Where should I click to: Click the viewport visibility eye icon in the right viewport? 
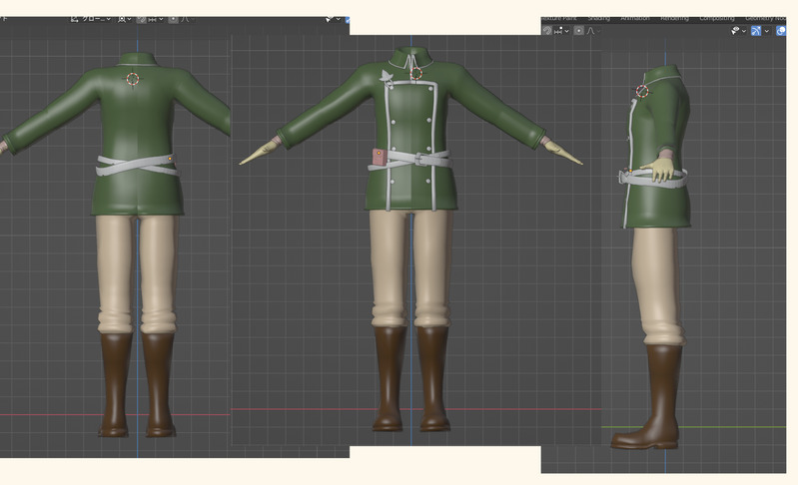pos(735,31)
